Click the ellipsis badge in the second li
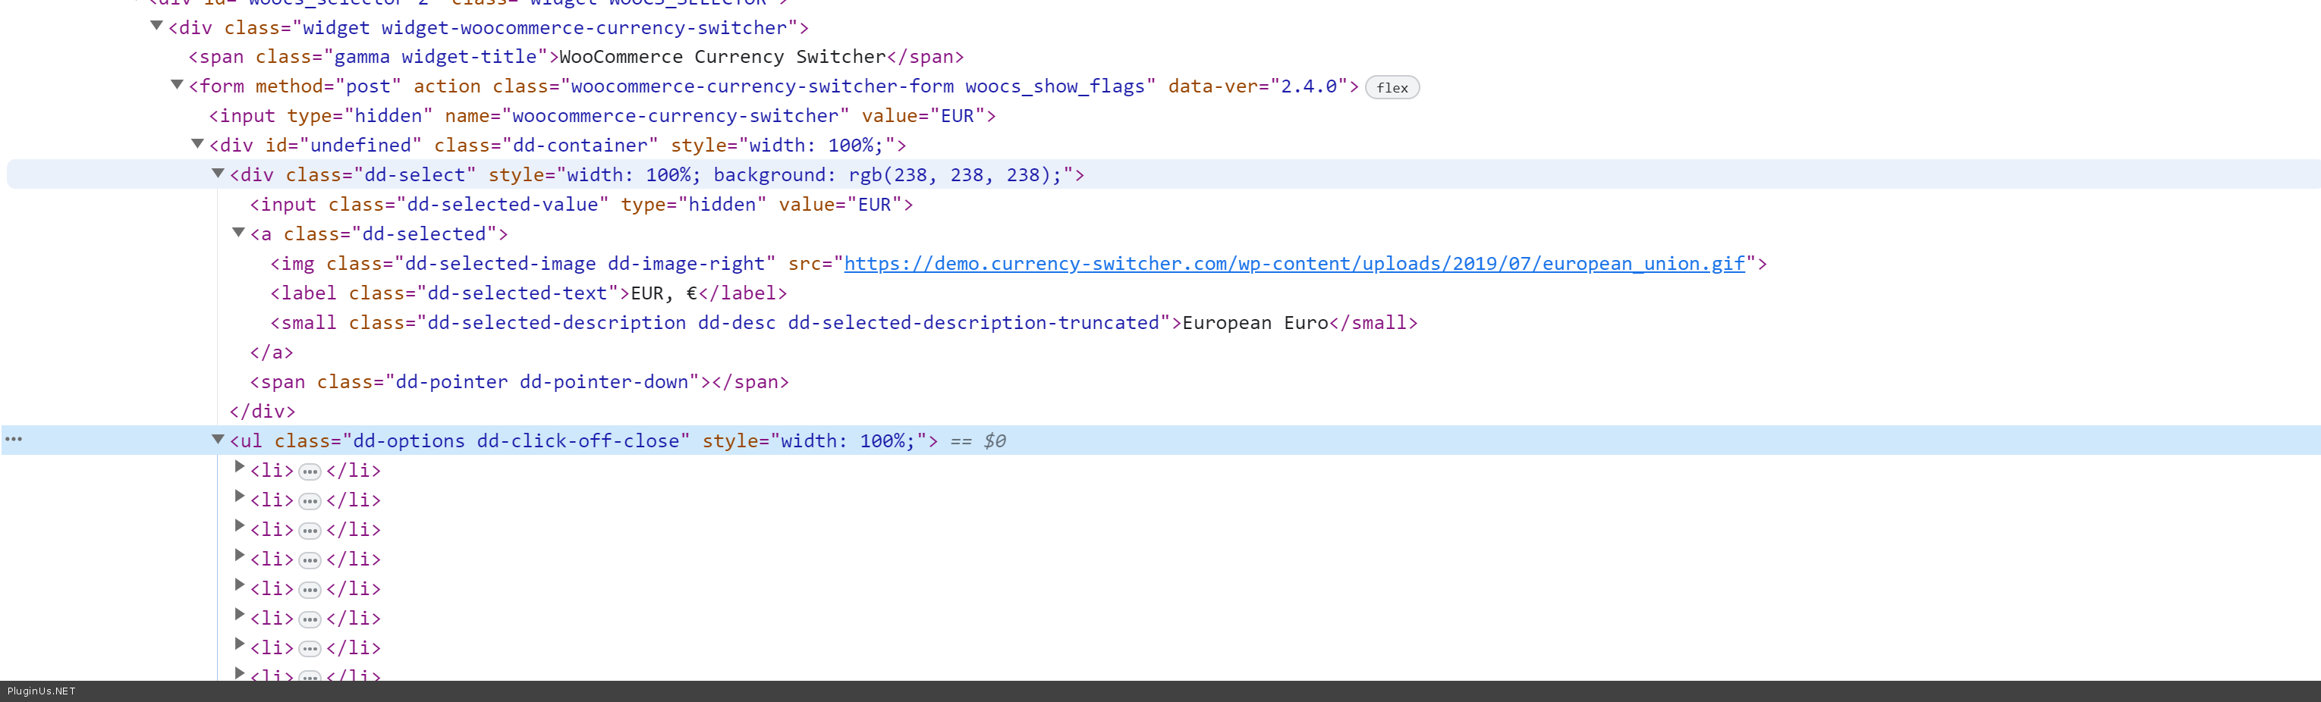 [309, 501]
